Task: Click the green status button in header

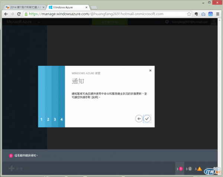Action: click(x=110, y=22)
